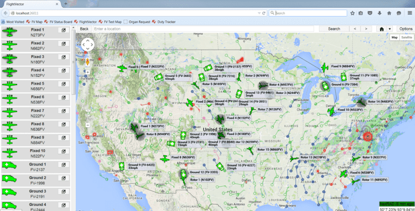415x211 pixels.
Task: Click the Back button
Action: tap(84, 29)
